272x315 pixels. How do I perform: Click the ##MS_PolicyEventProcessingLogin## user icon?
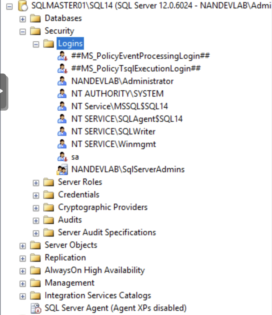[62, 56]
